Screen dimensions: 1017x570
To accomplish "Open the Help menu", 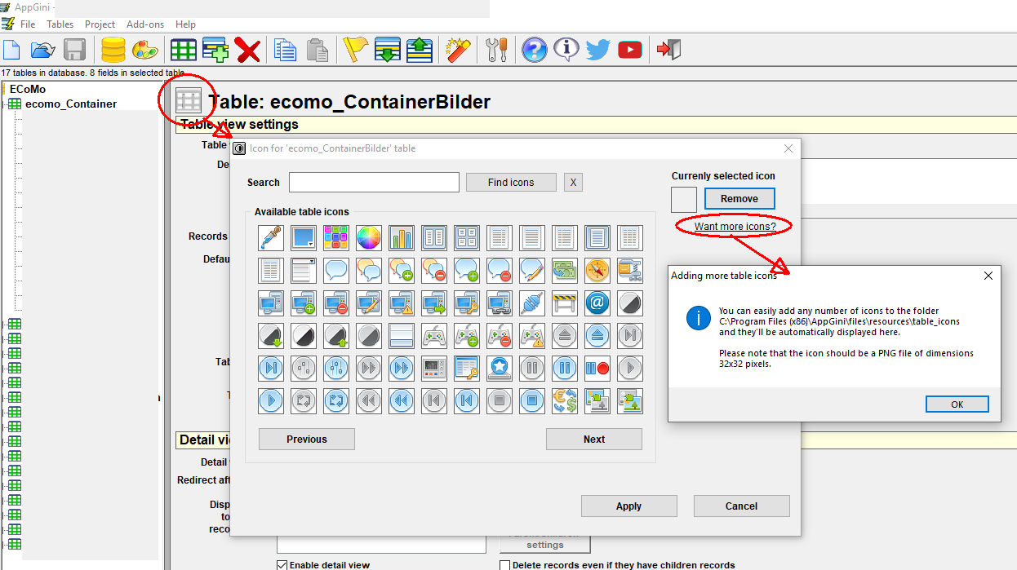I will (186, 24).
